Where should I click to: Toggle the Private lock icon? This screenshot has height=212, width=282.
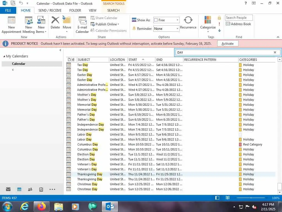point(219,18)
